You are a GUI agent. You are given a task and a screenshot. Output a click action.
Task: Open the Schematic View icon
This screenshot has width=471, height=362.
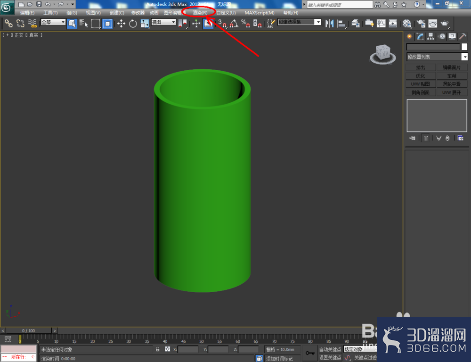pos(393,24)
